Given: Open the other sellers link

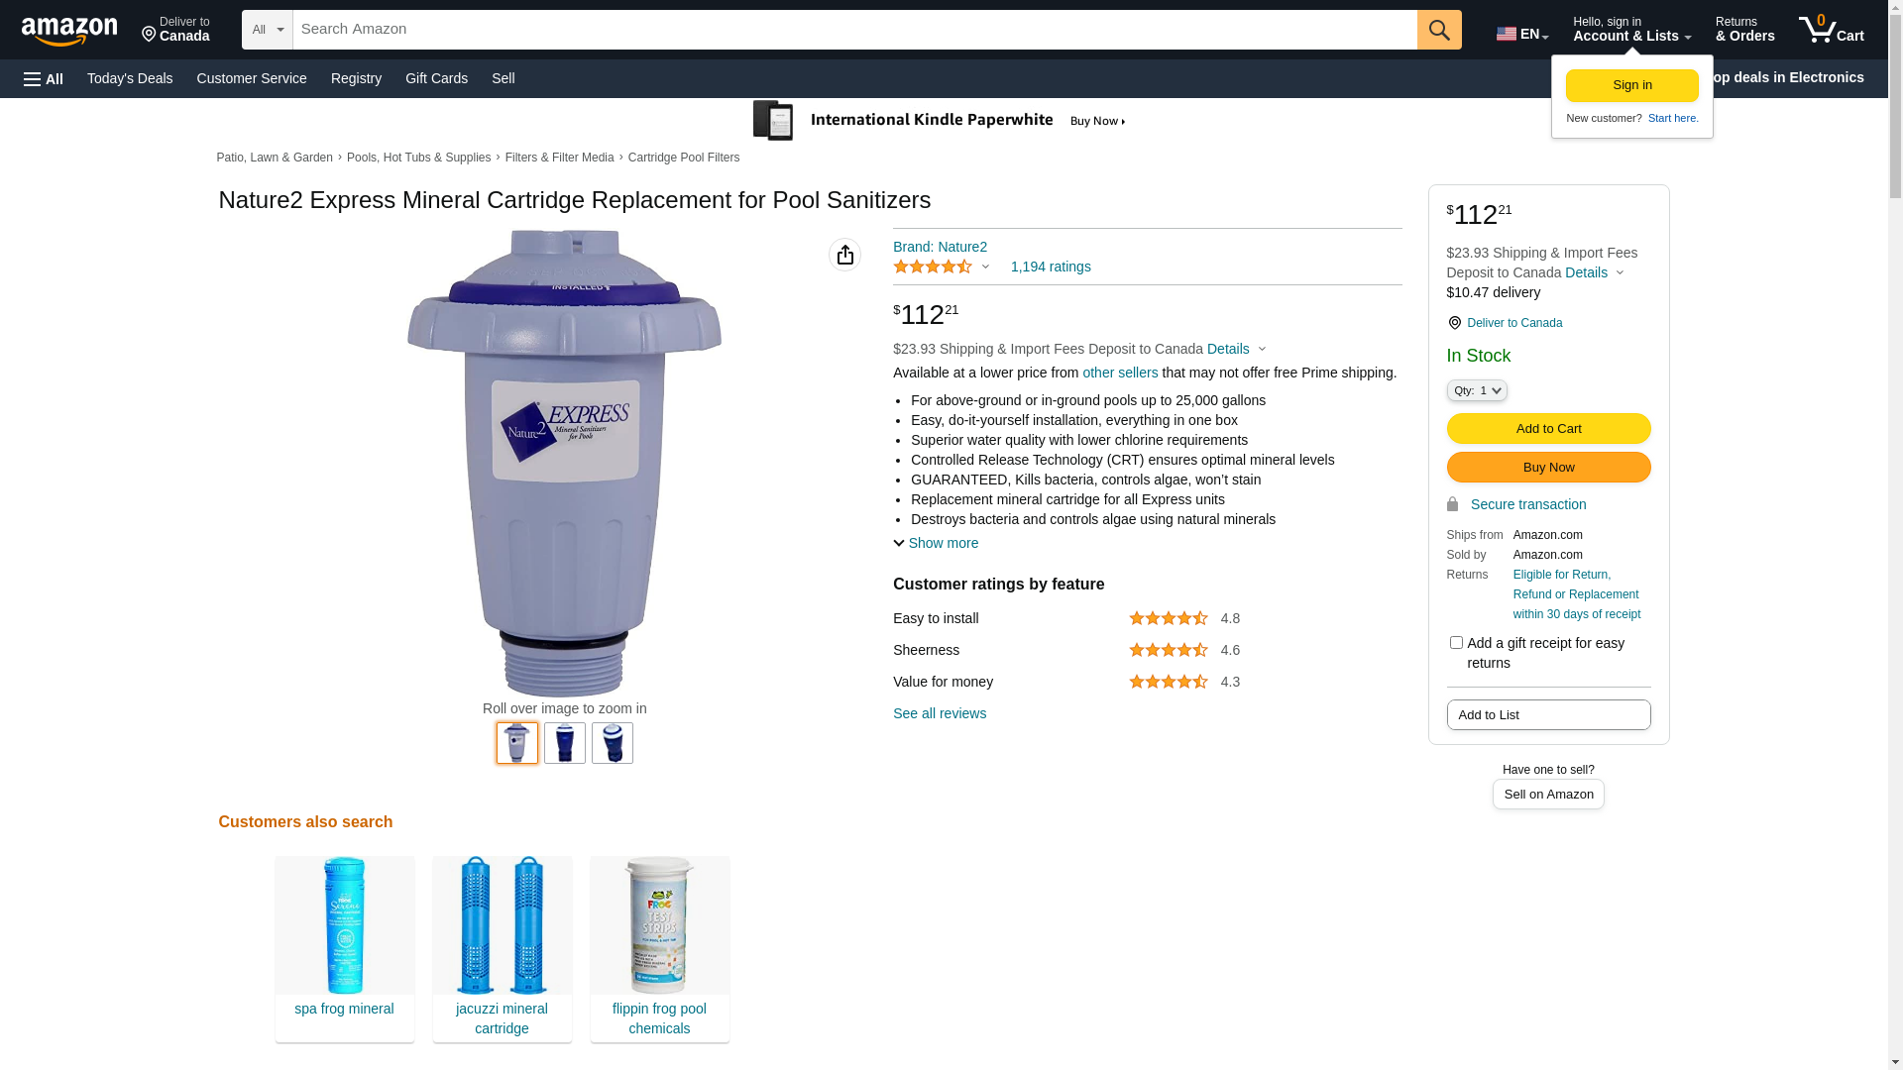Looking at the screenshot, I should click(x=1120, y=373).
